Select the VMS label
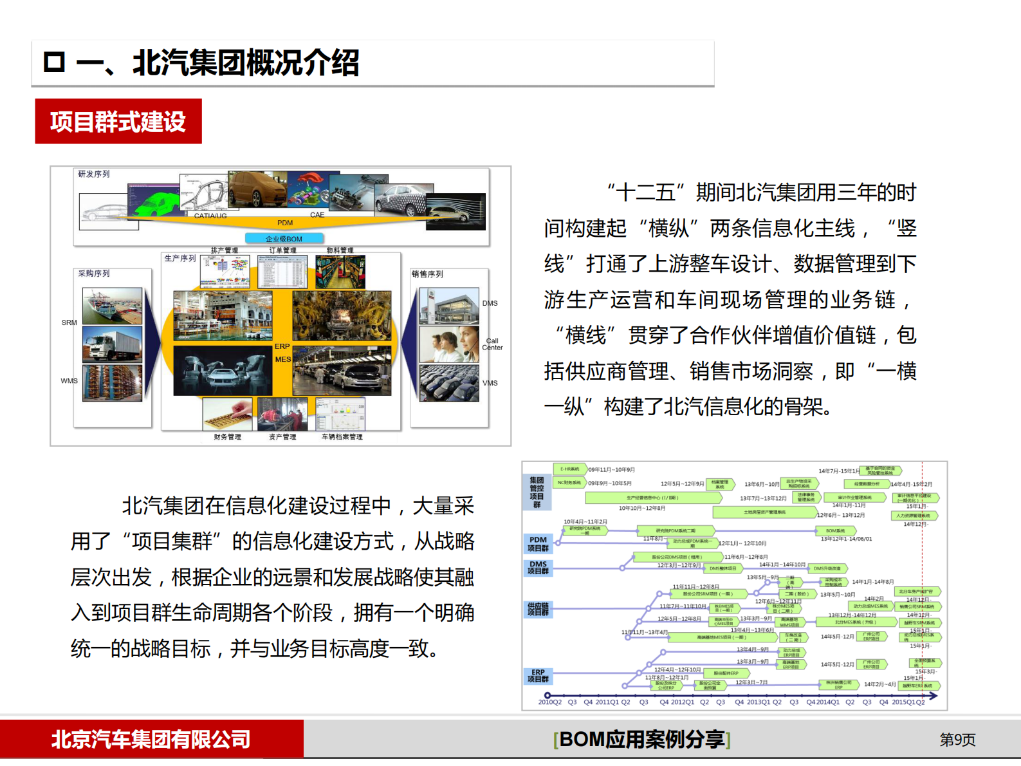 [490, 383]
